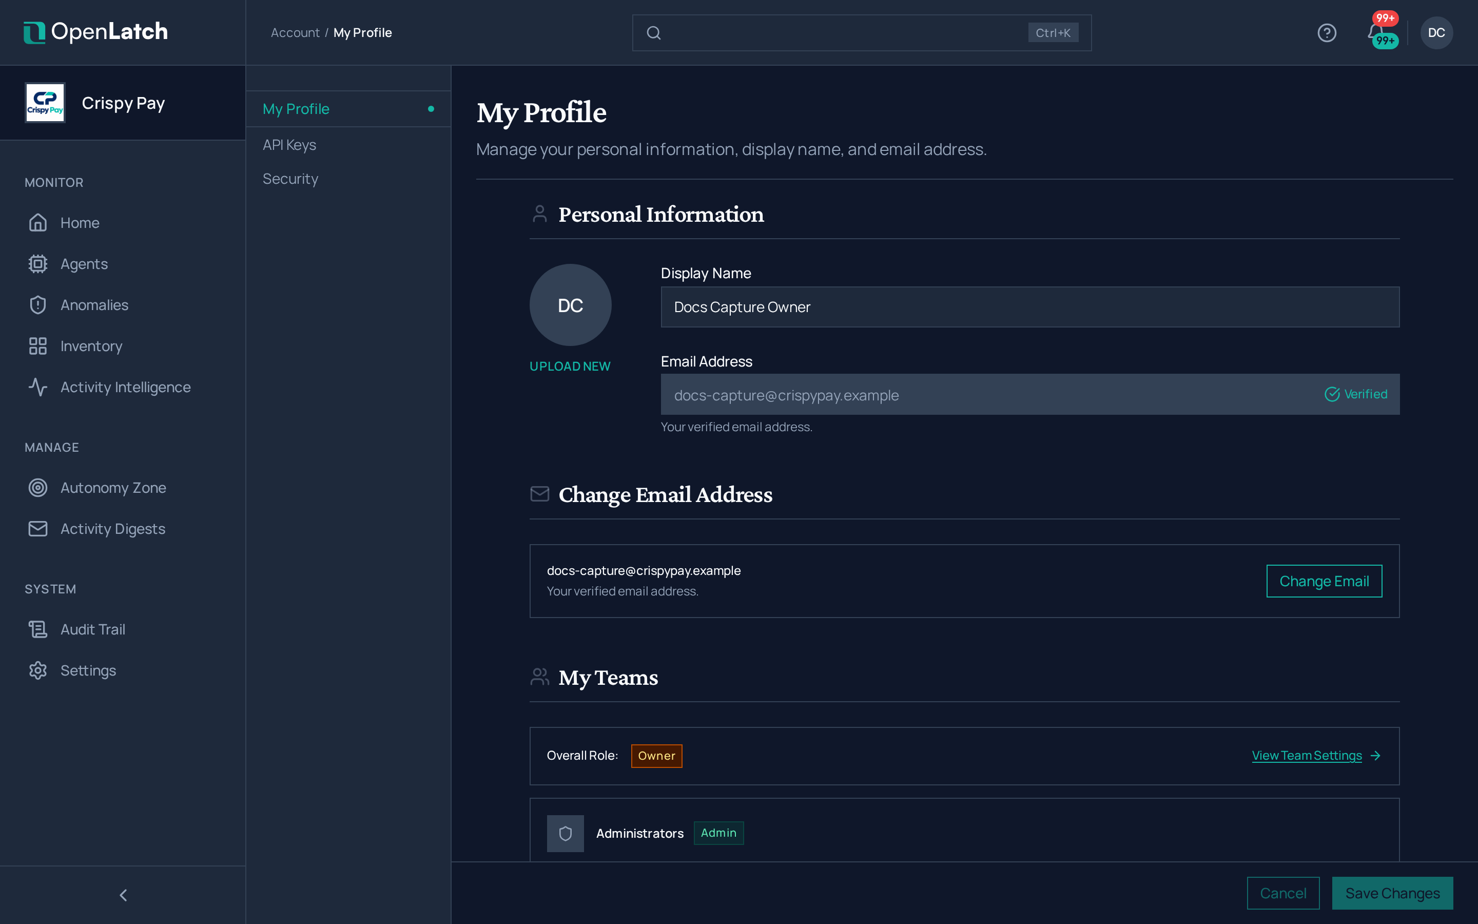Click the Administrators team shield icon

(565, 833)
